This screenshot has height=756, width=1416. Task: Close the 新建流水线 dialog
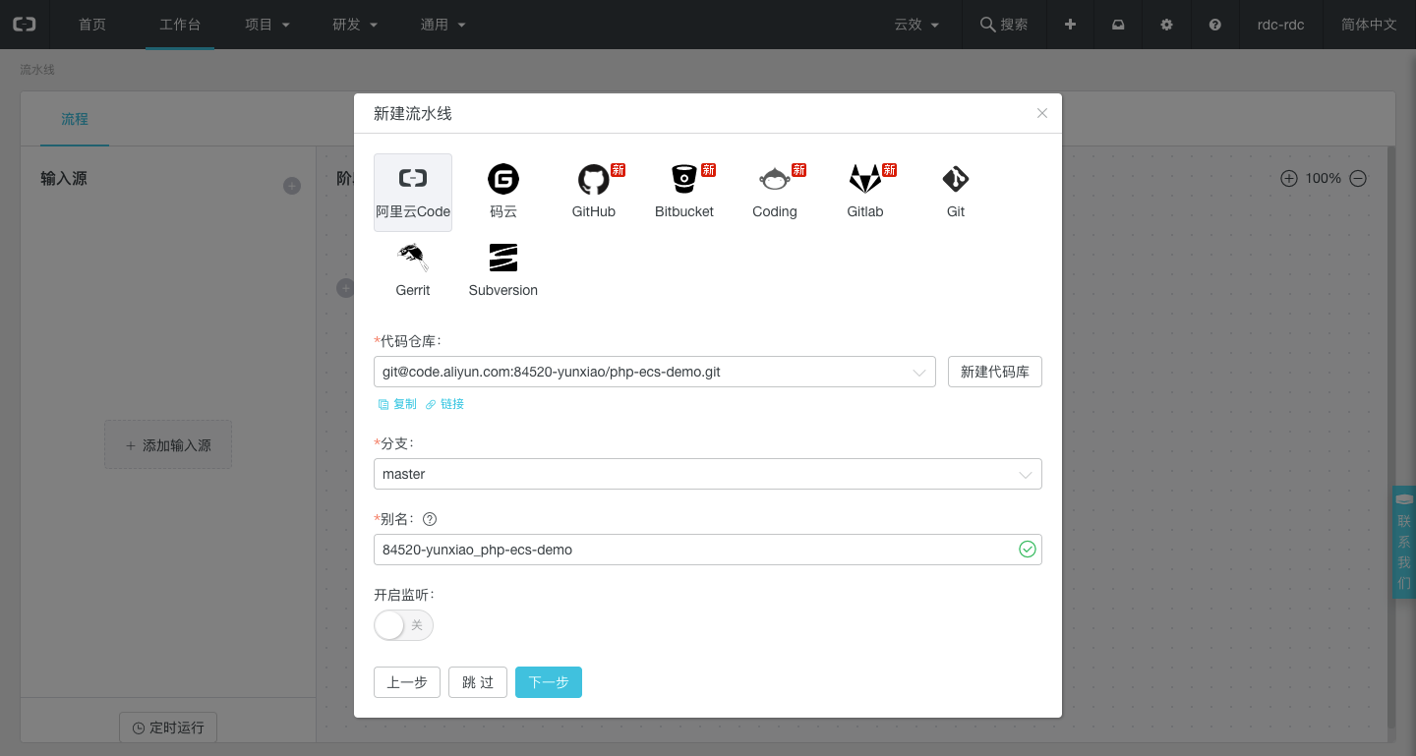pyautogui.click(x=1042, y=113)
